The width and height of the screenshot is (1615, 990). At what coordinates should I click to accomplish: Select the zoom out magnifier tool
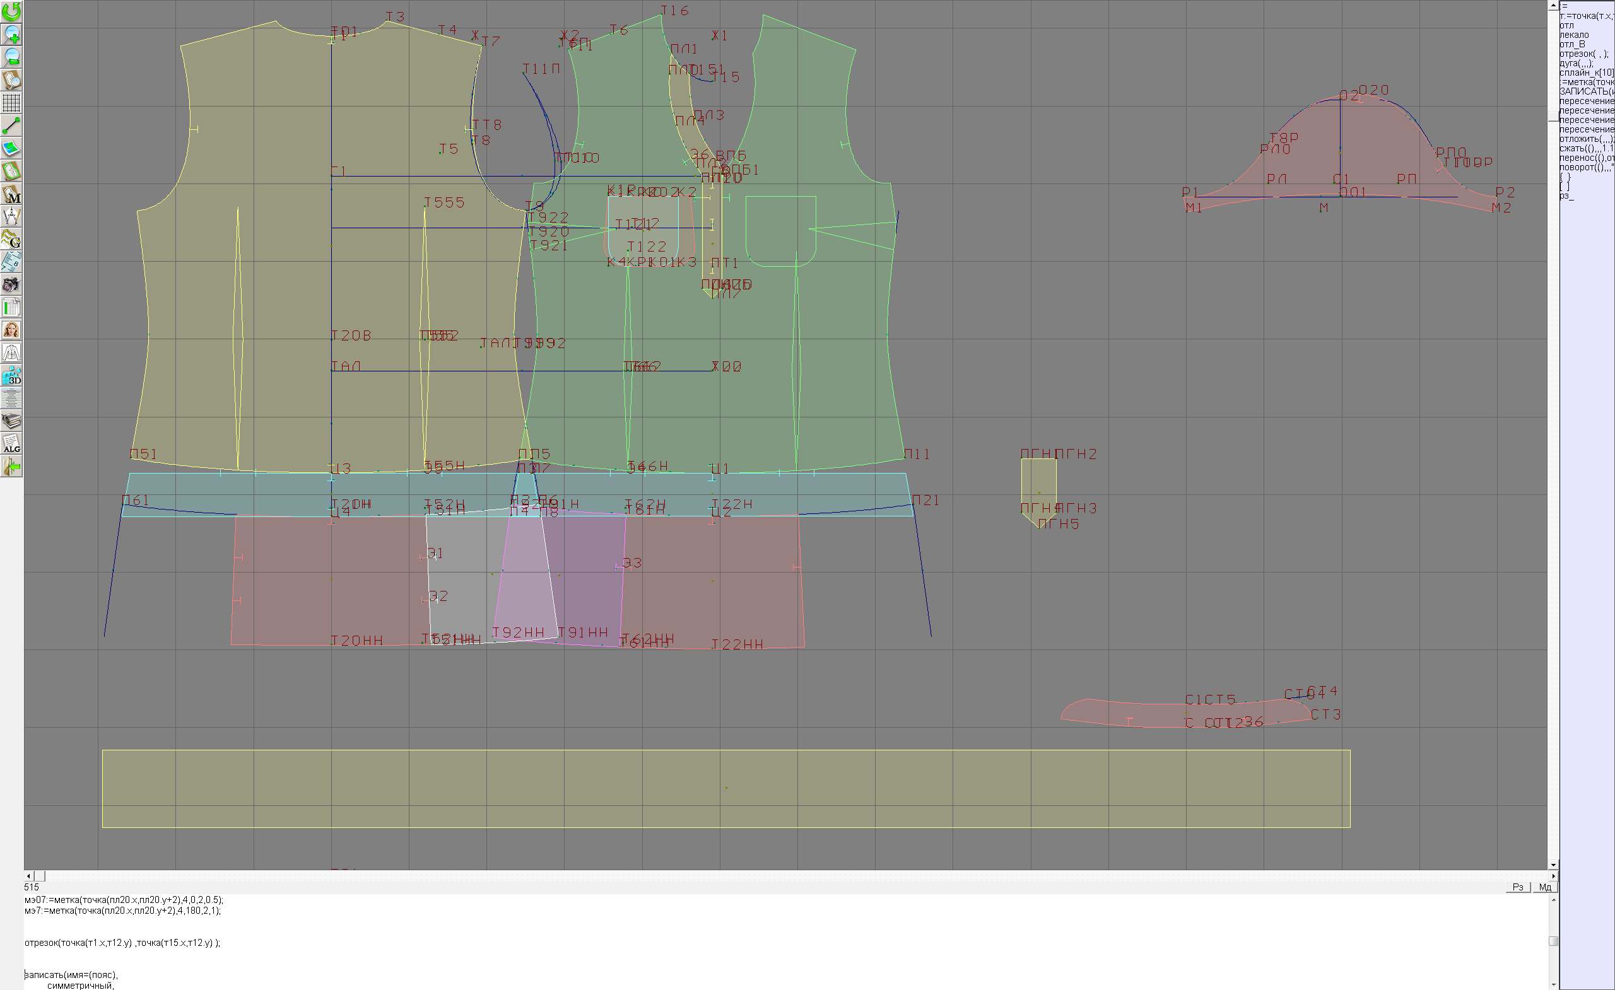pyautogui.click(x=11, y=57)
